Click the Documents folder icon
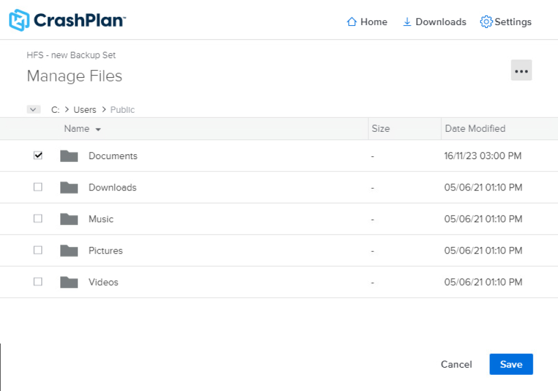 [x=69, y=156]
